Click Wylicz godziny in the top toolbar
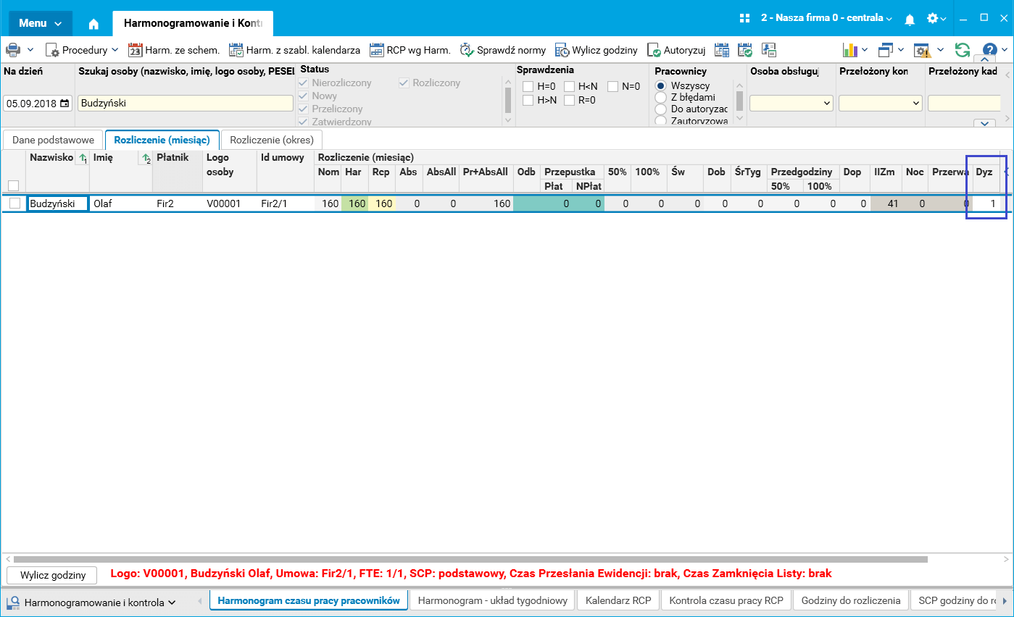Image resolution: width=1014 pixels, height=617 pixels. 597,50
